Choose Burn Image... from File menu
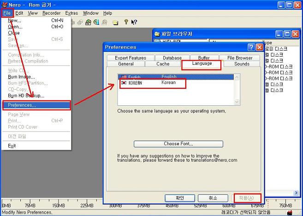303x216 pixels. click(x=36, y=77)
